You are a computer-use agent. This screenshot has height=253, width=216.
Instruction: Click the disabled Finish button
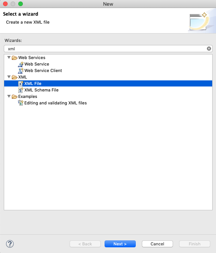pyautogui.click(x=195, y=244)
